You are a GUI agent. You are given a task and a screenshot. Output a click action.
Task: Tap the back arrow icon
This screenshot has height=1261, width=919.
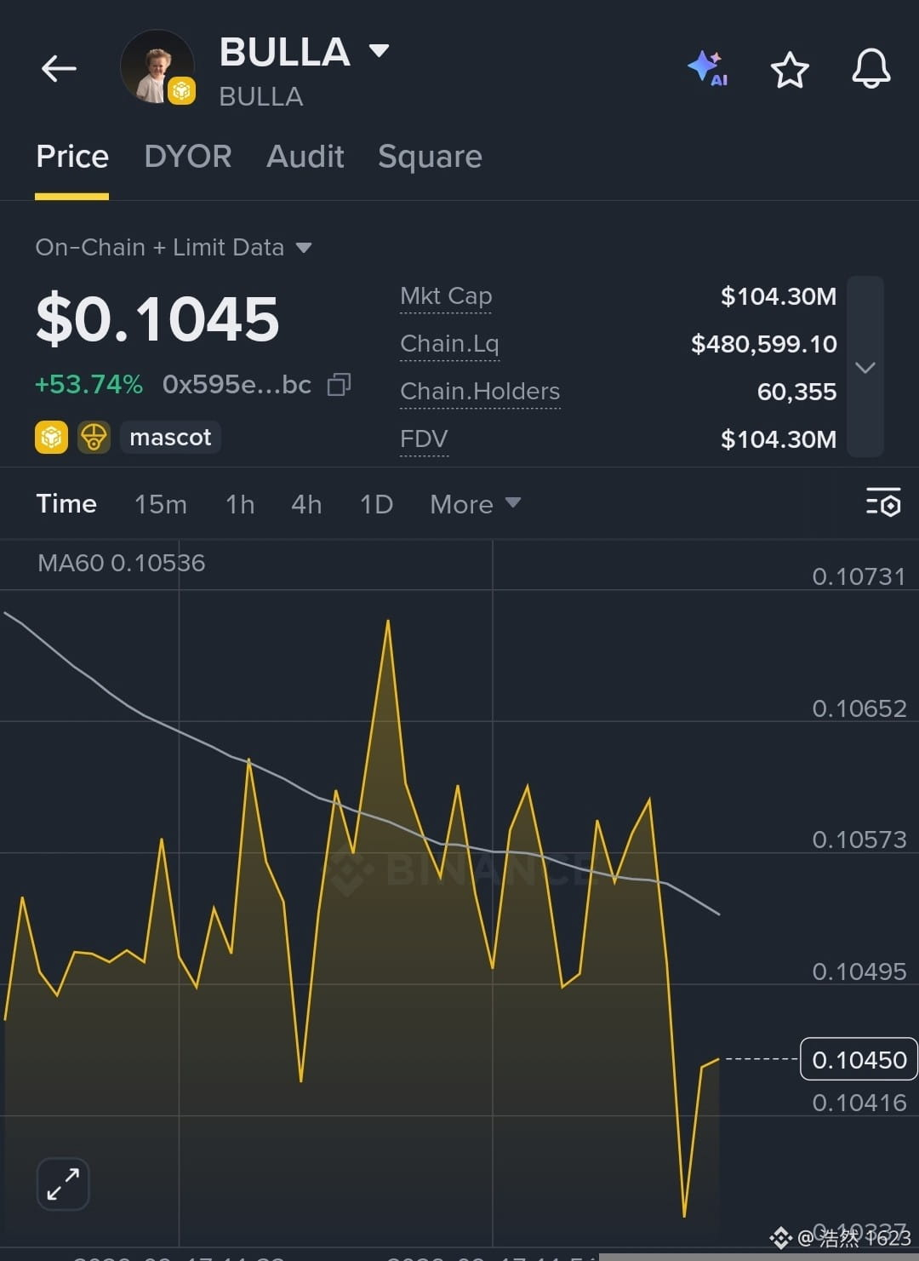(59, 68)
